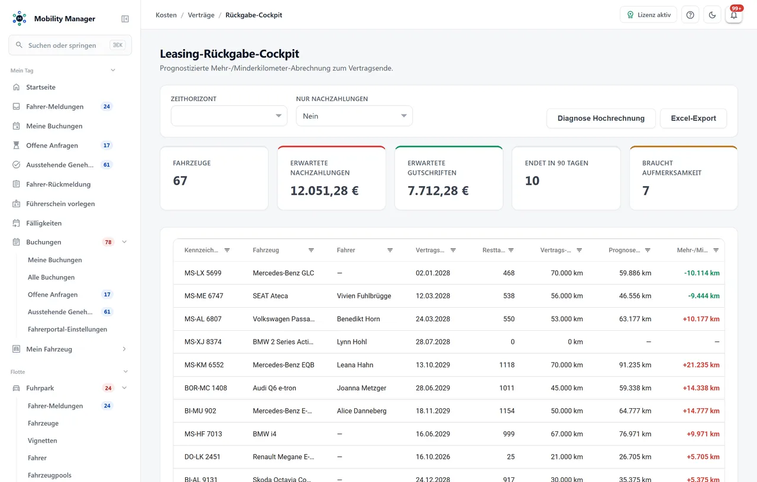
Task: Focus the Suchen oder springen search field
Action: tap(70, 45)
